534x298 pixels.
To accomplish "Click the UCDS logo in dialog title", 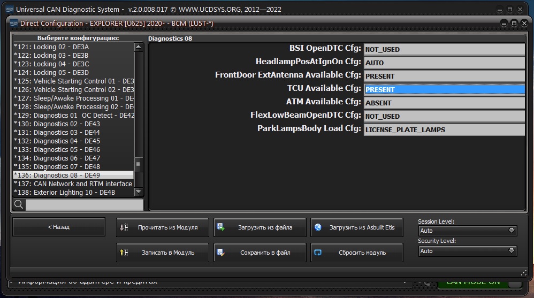I will 13,23.
